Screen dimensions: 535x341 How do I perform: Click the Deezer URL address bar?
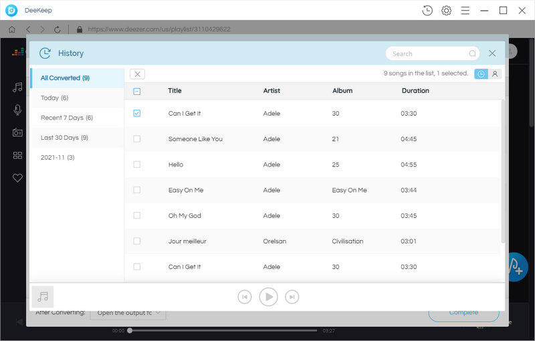pos(159,29)
